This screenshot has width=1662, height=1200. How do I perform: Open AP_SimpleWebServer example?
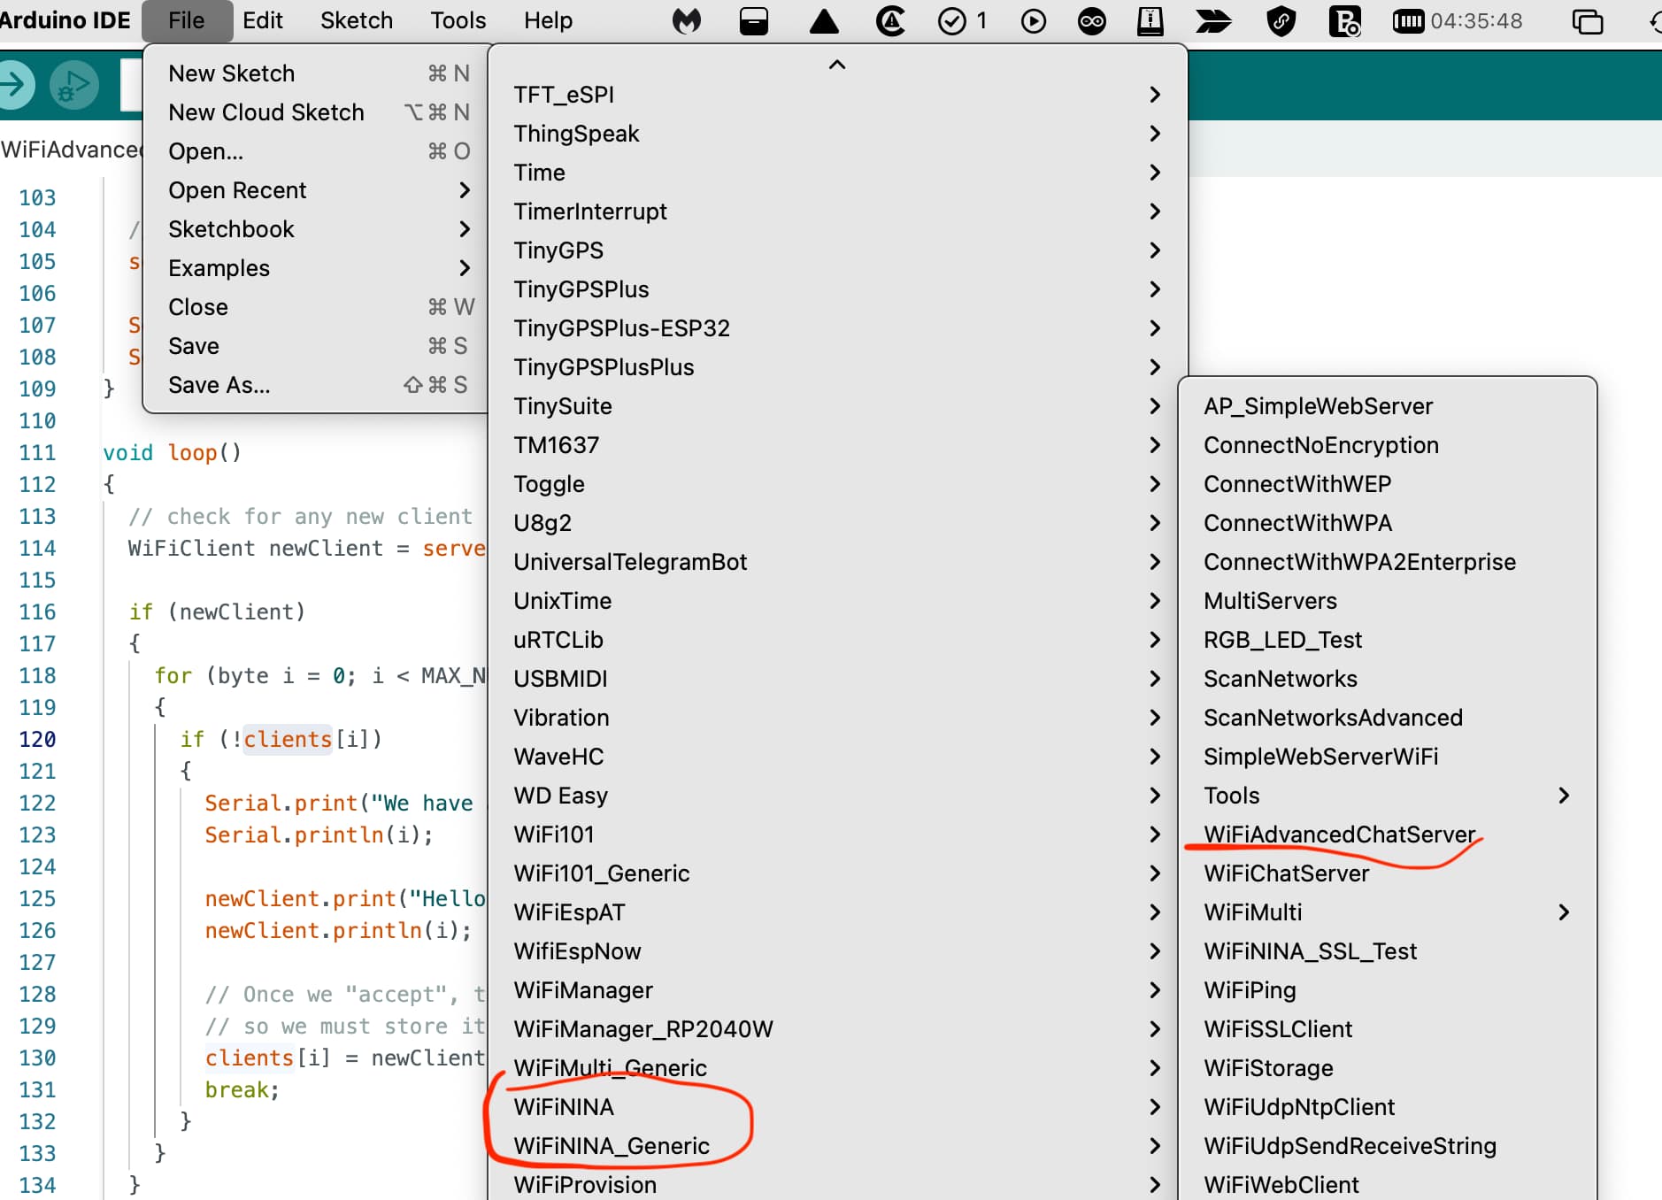(1388, 406)
